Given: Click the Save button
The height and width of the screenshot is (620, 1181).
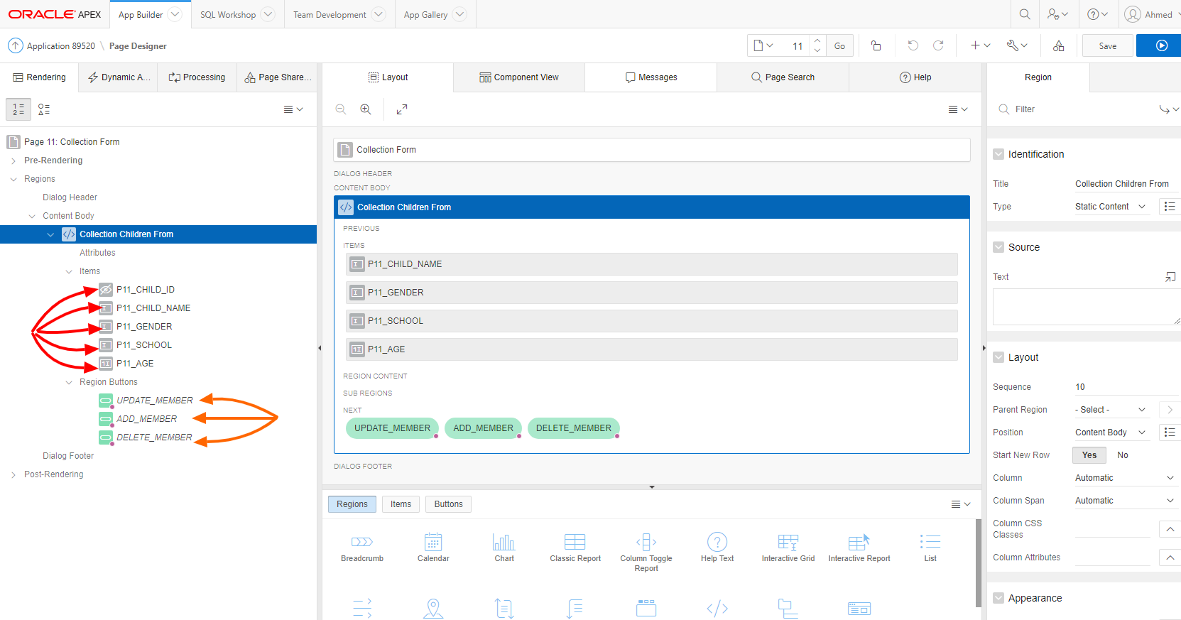Looking at the screenshot, I should [x=1107, y=45].
